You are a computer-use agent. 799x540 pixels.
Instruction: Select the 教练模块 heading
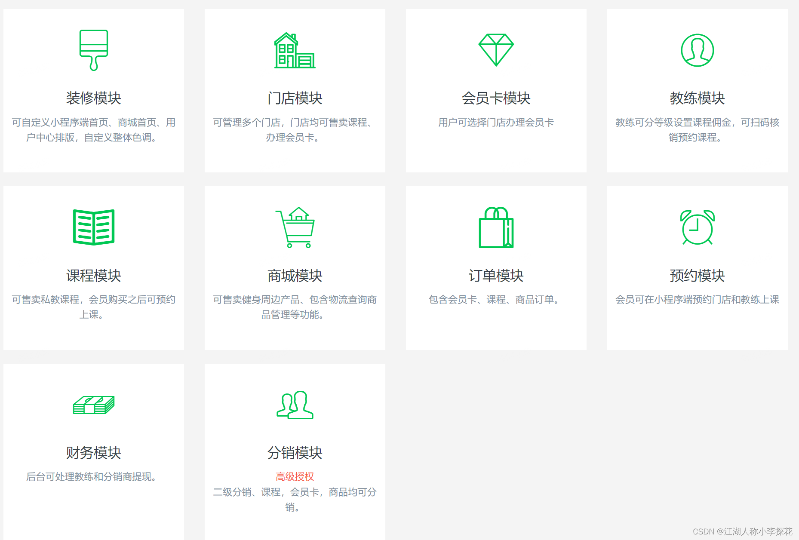[x=698, y=98]
